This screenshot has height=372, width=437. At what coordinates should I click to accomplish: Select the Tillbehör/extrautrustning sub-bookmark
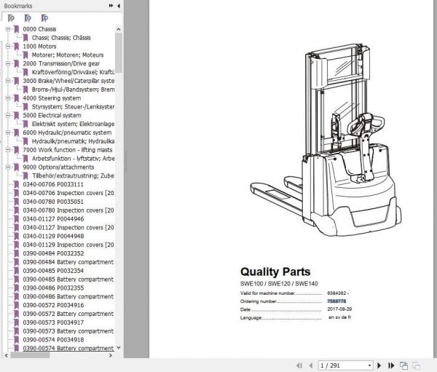(73, 176)
